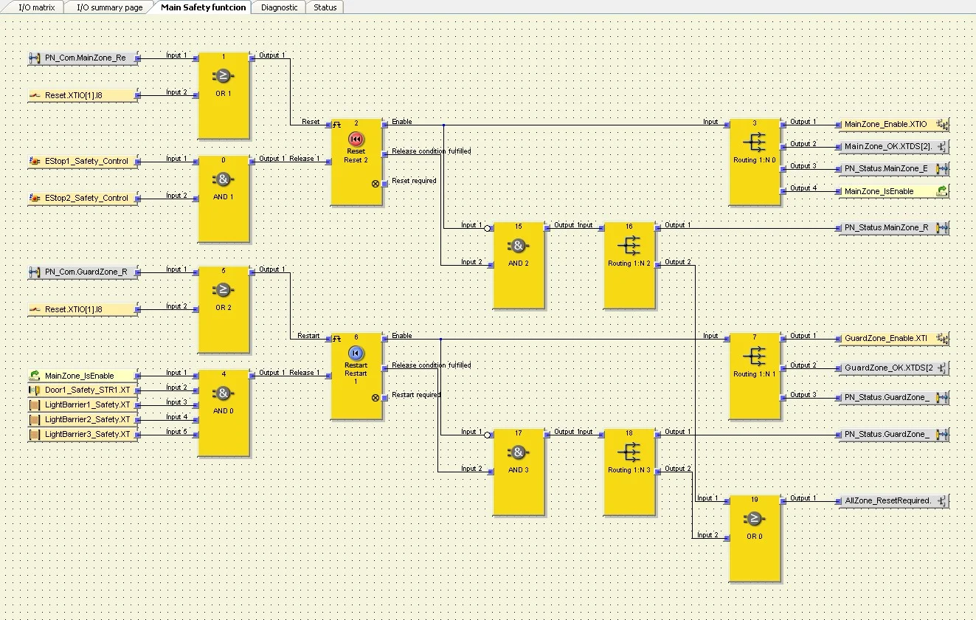
Task: Open the I/O matrix tab
Action: point(36,7)
